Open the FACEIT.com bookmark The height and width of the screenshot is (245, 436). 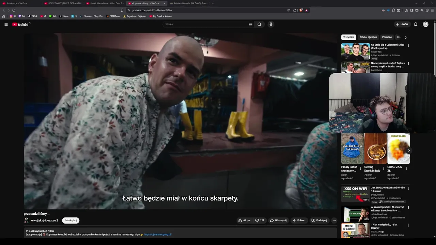[113, 16]
